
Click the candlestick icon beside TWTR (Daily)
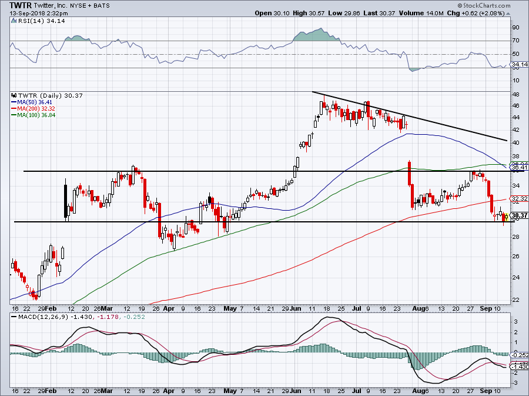pos(14,95)
